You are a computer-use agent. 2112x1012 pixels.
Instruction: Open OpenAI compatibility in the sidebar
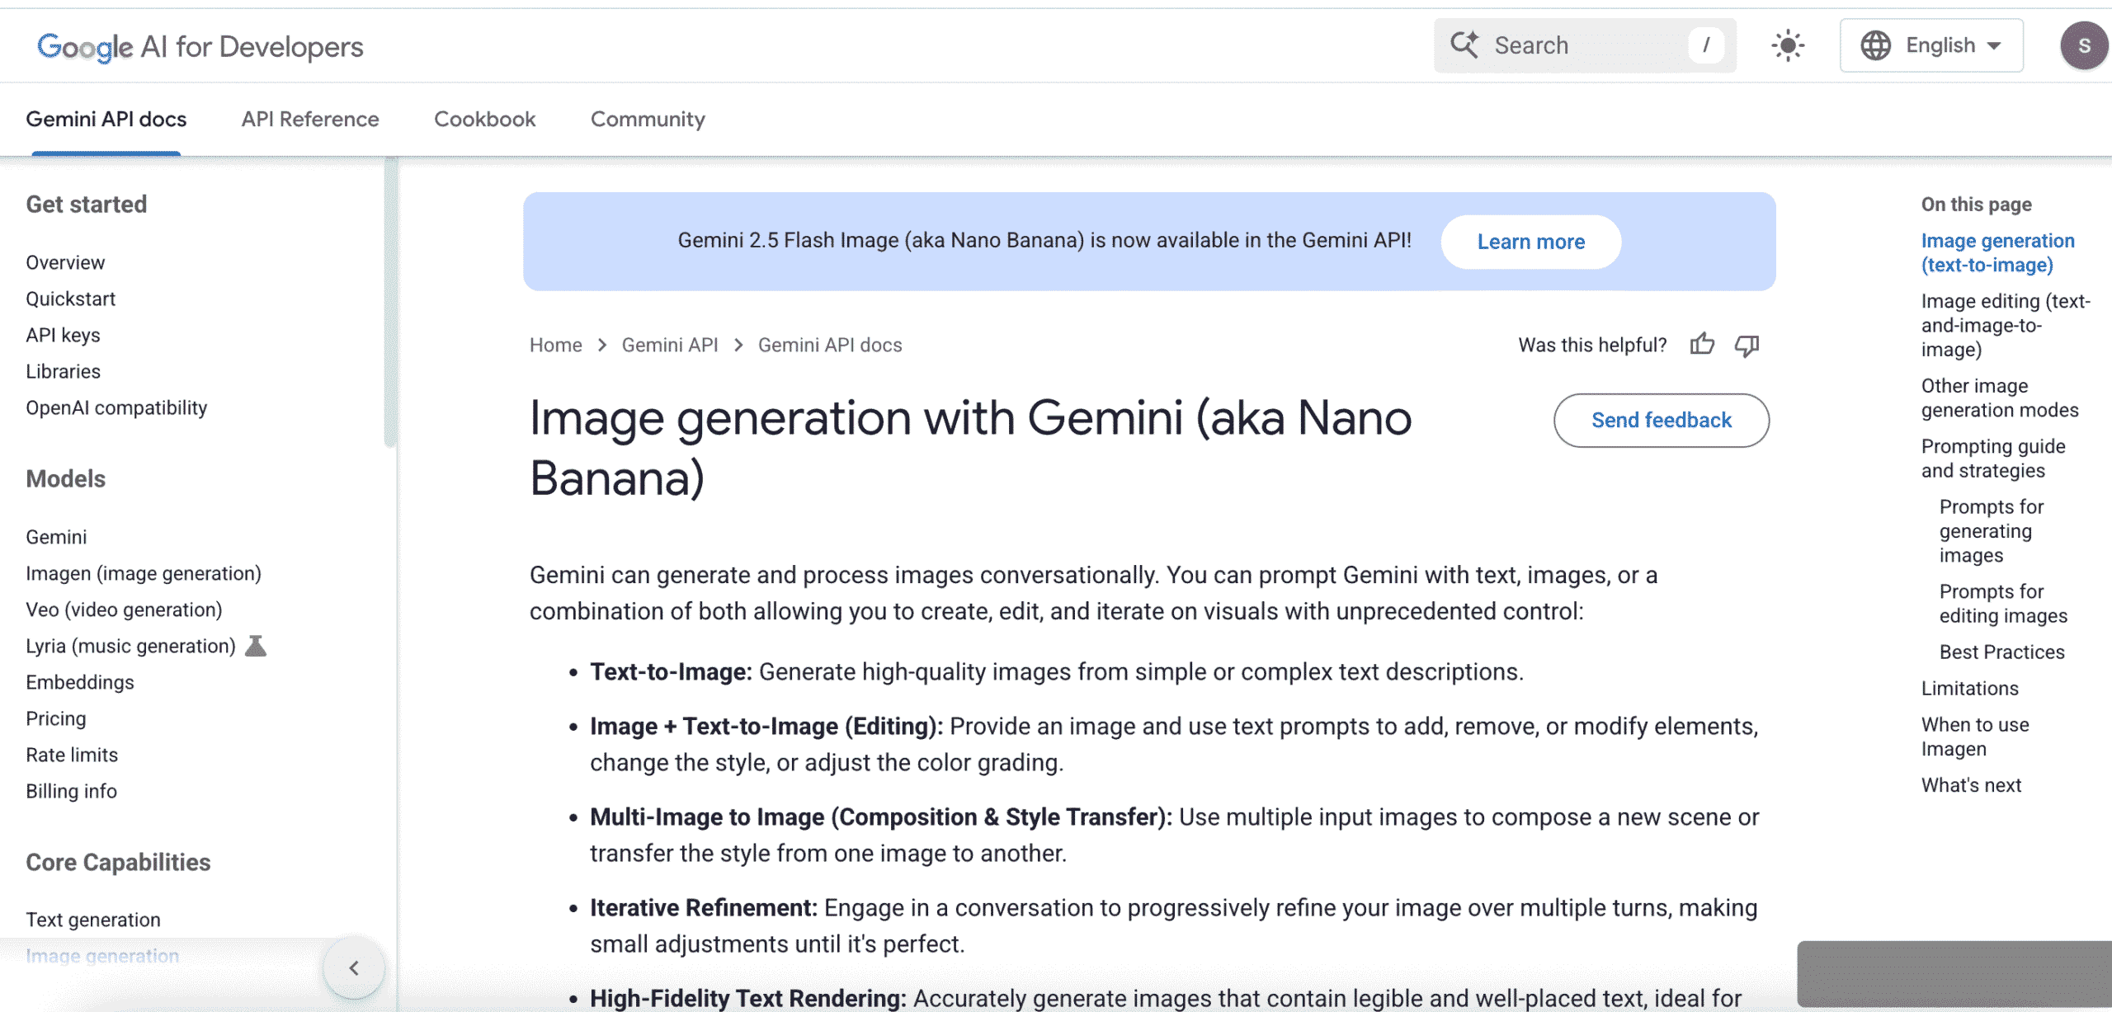point(116,407)
